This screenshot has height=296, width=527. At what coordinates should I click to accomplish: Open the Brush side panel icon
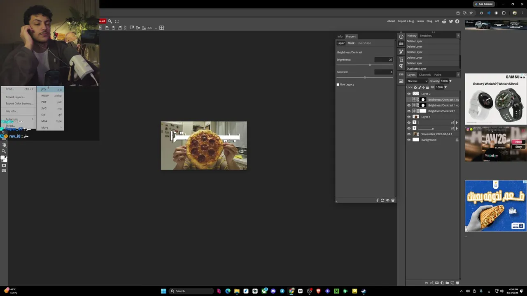point(401,52)
